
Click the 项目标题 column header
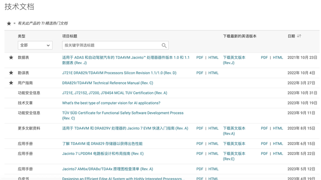click(x=70, y=36)
